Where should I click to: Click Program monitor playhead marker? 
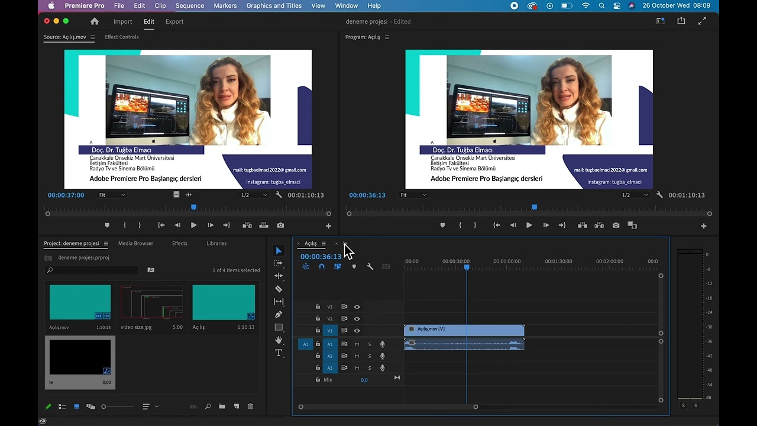pyautogui.click(x=534, y=207)
